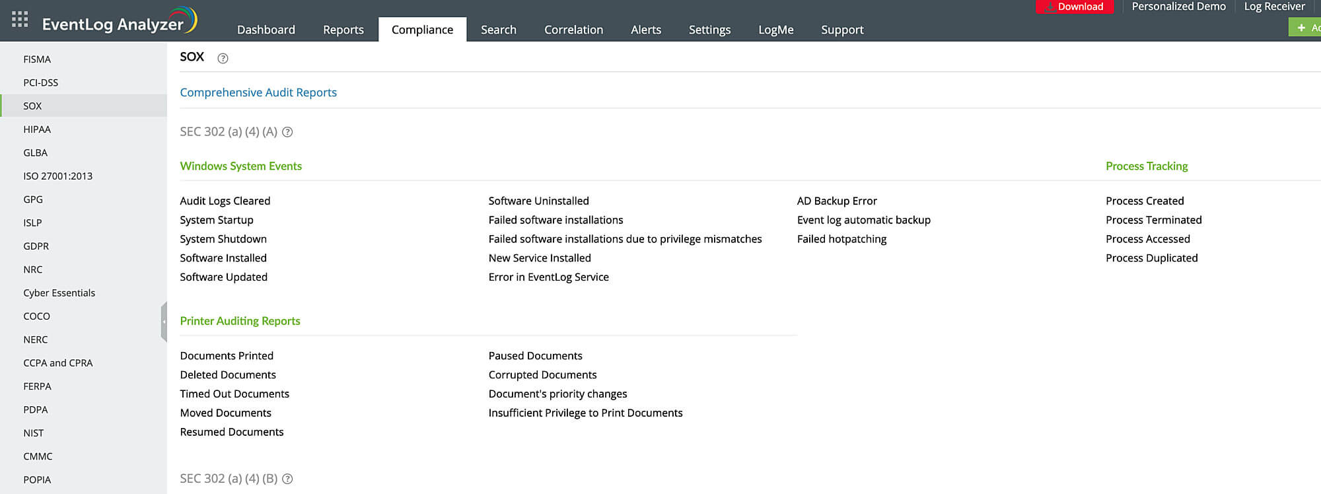Open the Correlation tab

click(573, 30)
